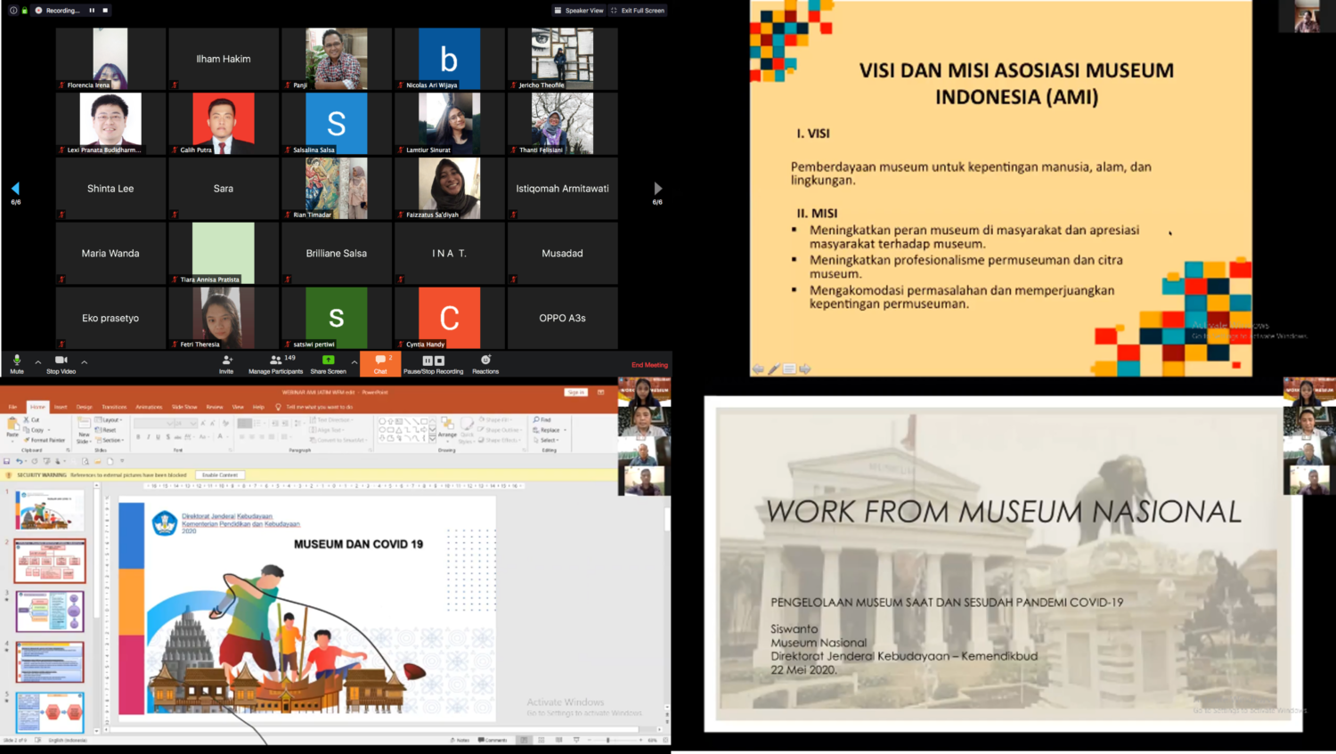
Task: Expand audio options arrow beside Mute
Action: coord(37,362)
